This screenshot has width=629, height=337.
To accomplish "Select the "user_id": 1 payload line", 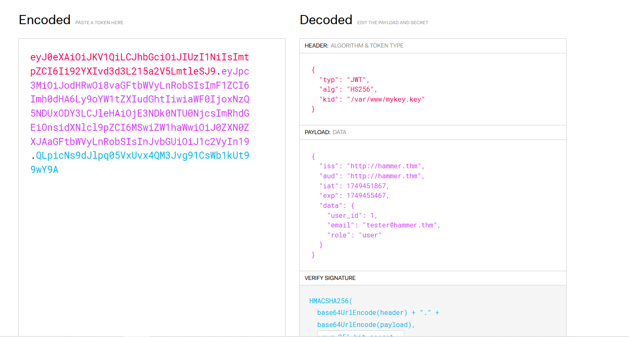I will coord(352,215).
